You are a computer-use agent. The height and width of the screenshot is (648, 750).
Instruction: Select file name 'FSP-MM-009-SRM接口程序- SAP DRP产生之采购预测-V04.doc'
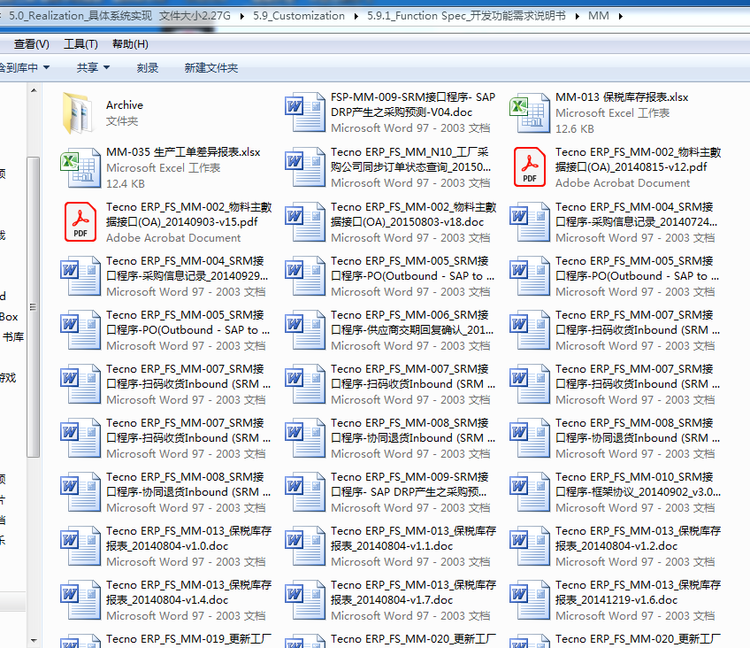(x=413, y=104)
